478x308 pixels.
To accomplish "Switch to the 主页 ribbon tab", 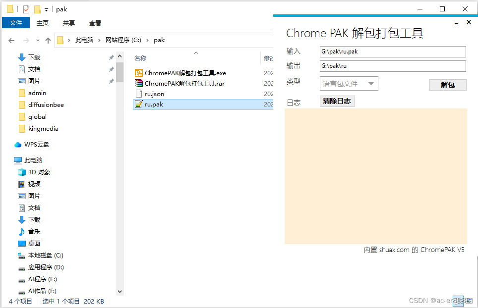I will 43,23.
